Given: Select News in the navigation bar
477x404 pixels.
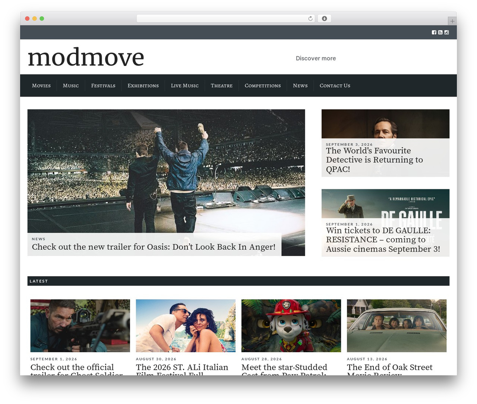Looking at the screenshot, I should (x=300, y=86).
